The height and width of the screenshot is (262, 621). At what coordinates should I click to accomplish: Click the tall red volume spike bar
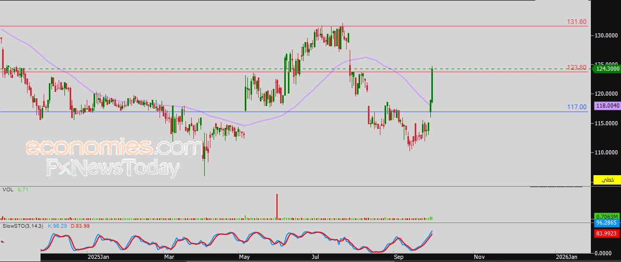coord(277,206)
